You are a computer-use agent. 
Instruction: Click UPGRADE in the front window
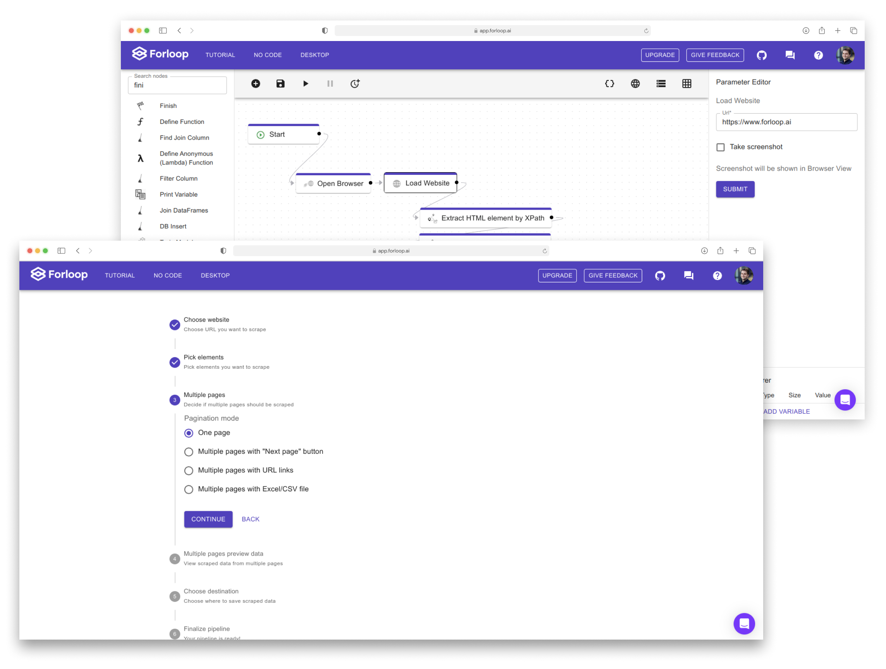pyautogui.click(x=557, y=275)
